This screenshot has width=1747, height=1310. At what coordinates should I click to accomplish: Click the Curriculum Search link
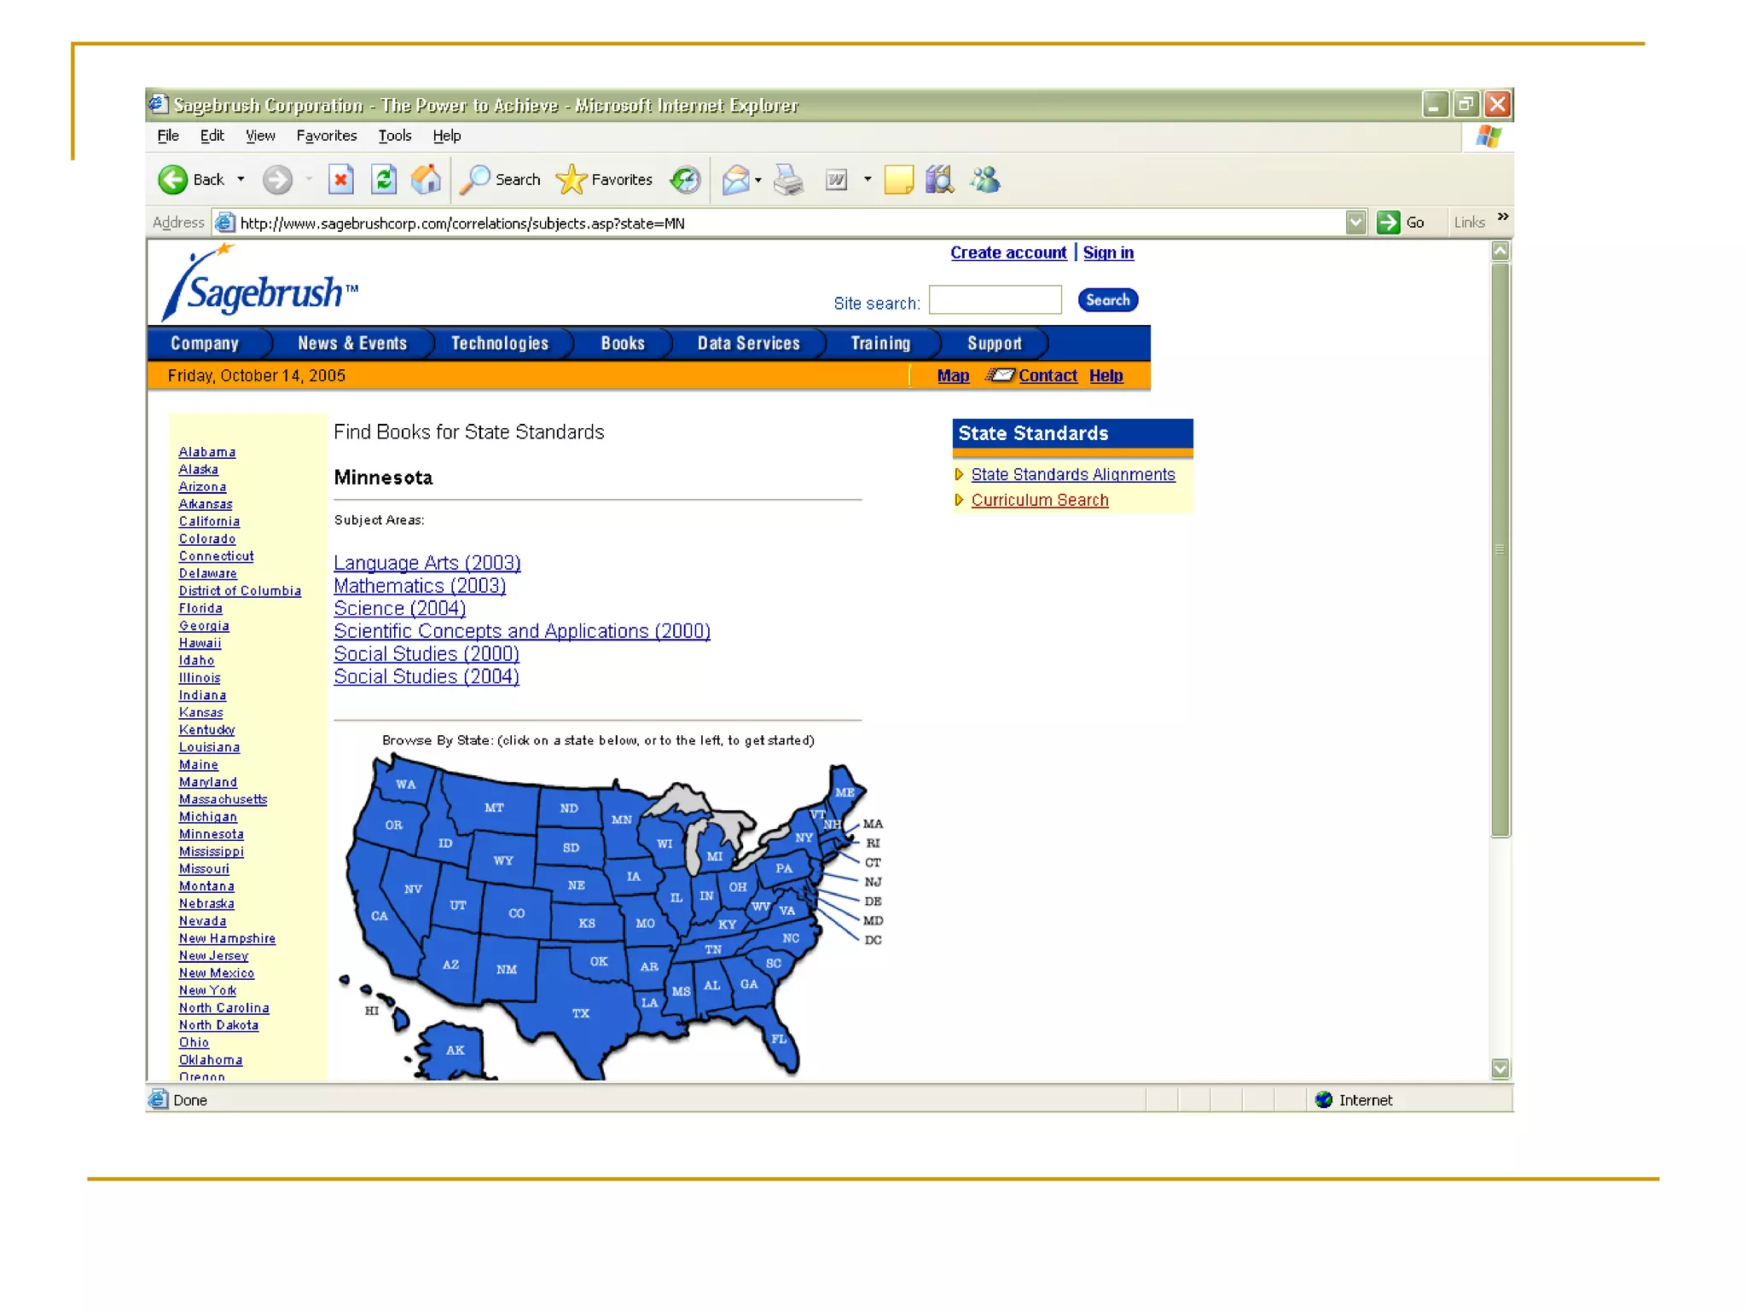point(1039,501)
